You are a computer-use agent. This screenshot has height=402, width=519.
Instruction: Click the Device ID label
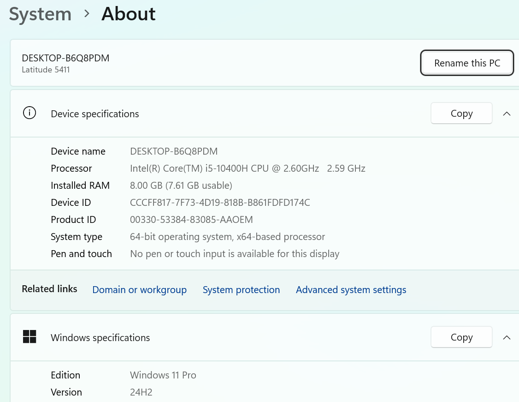pos(71,203)
